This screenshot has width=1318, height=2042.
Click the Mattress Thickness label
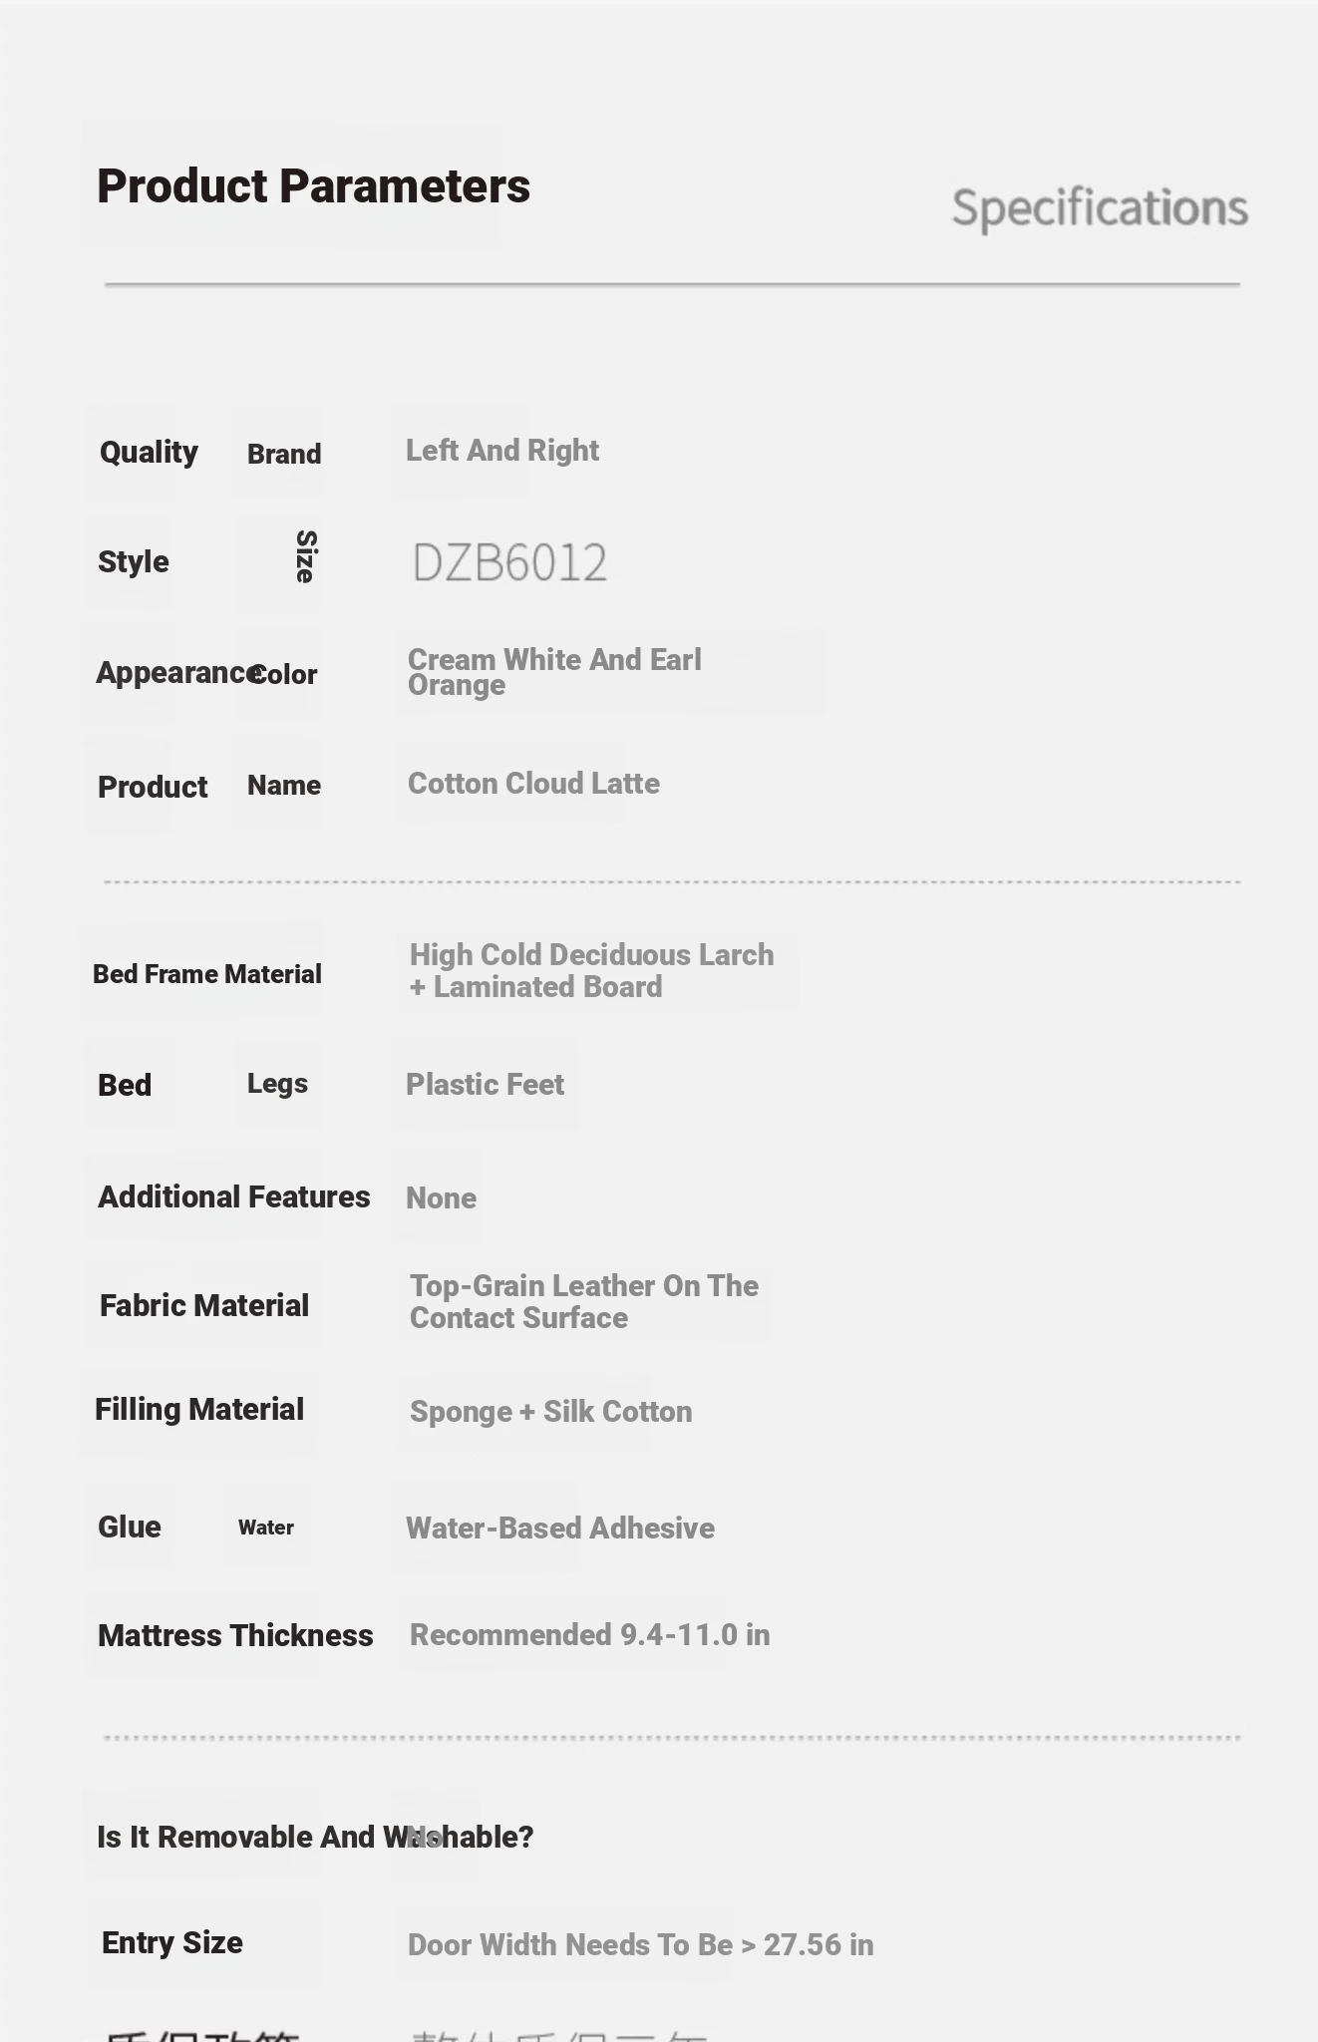click(235, 1635)
